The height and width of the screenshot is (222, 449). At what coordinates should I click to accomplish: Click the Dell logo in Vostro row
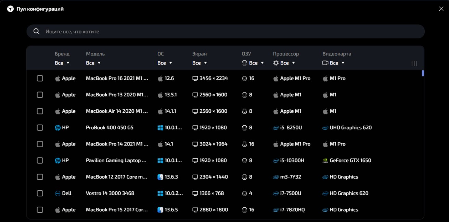click(57, 193)
